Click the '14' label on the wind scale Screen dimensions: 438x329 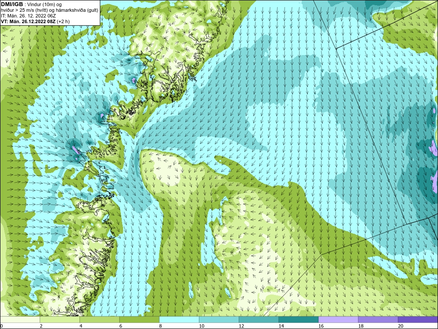click(x=281, y=326)
